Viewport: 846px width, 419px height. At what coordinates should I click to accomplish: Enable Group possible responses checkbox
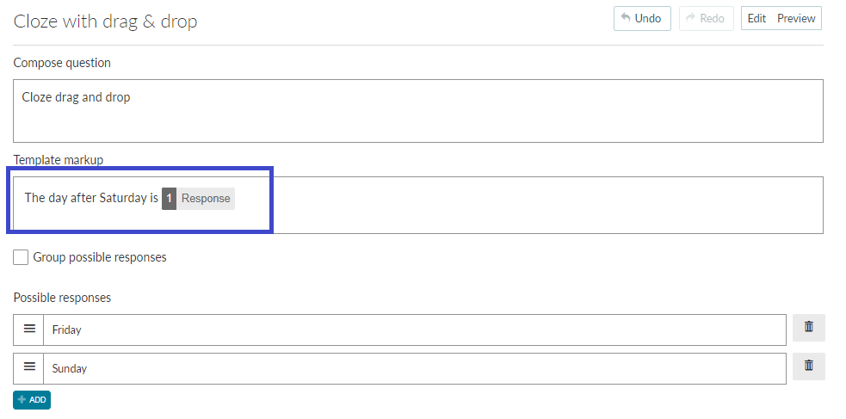[x=21, y=257]
